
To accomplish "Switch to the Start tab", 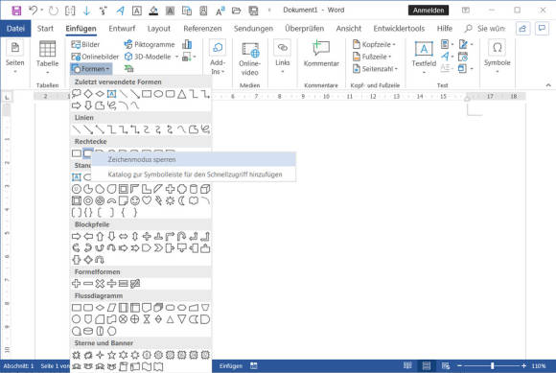I will (x=45, y=29).
